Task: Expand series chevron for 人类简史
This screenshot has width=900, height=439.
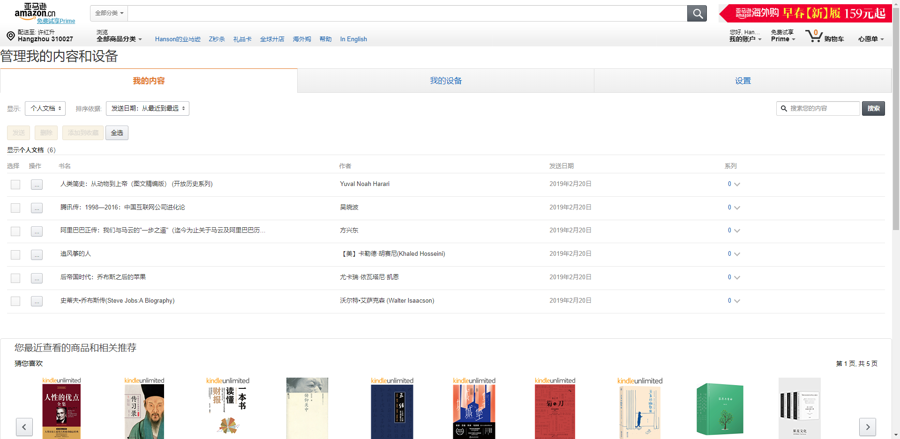Action: pos(737,184)
